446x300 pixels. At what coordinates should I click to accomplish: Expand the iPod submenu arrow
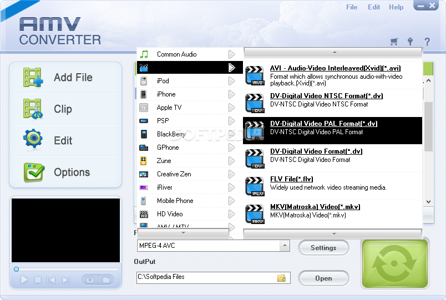click(x=232, y=81)
